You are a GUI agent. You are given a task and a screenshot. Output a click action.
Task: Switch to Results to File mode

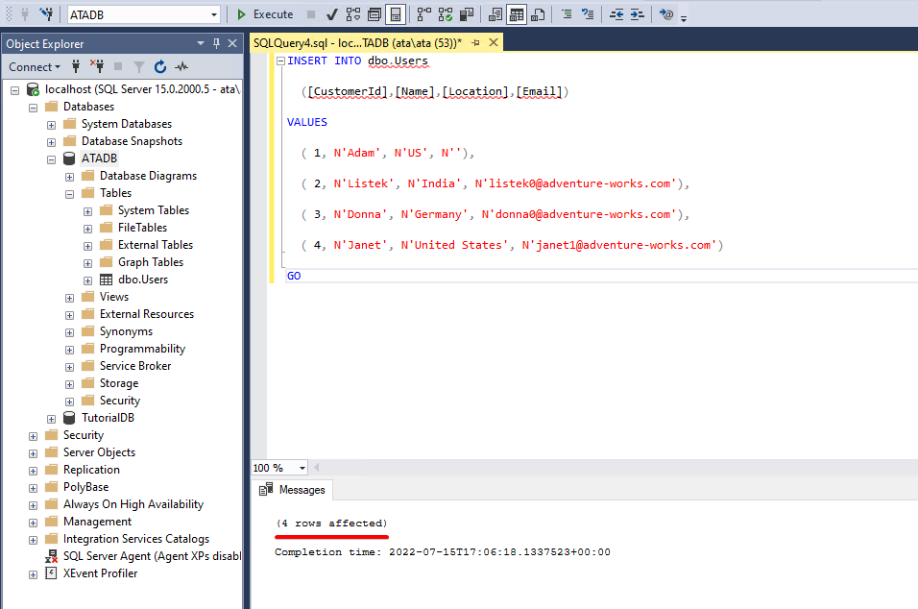coord(538,14)
